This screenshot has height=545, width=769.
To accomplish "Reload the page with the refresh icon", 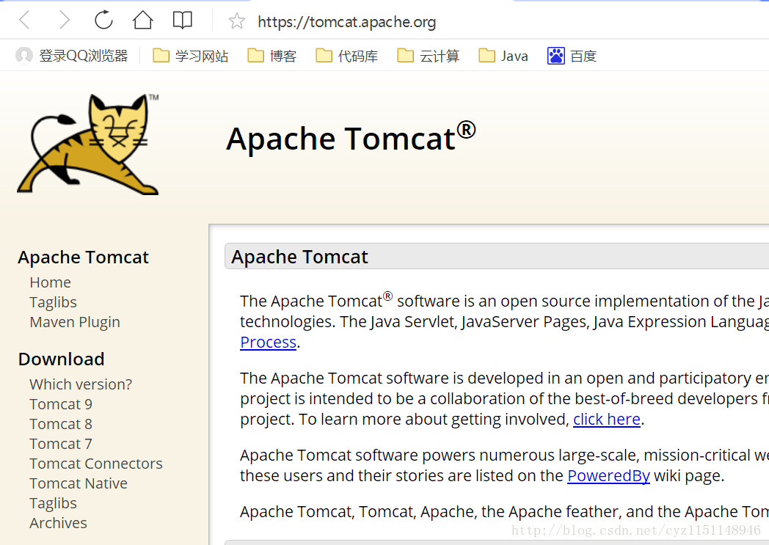I will point(103,20).
